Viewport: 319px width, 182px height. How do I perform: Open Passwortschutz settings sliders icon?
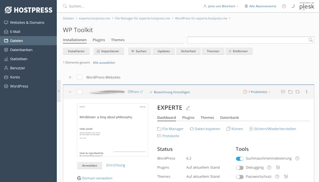tap(286, 176)
